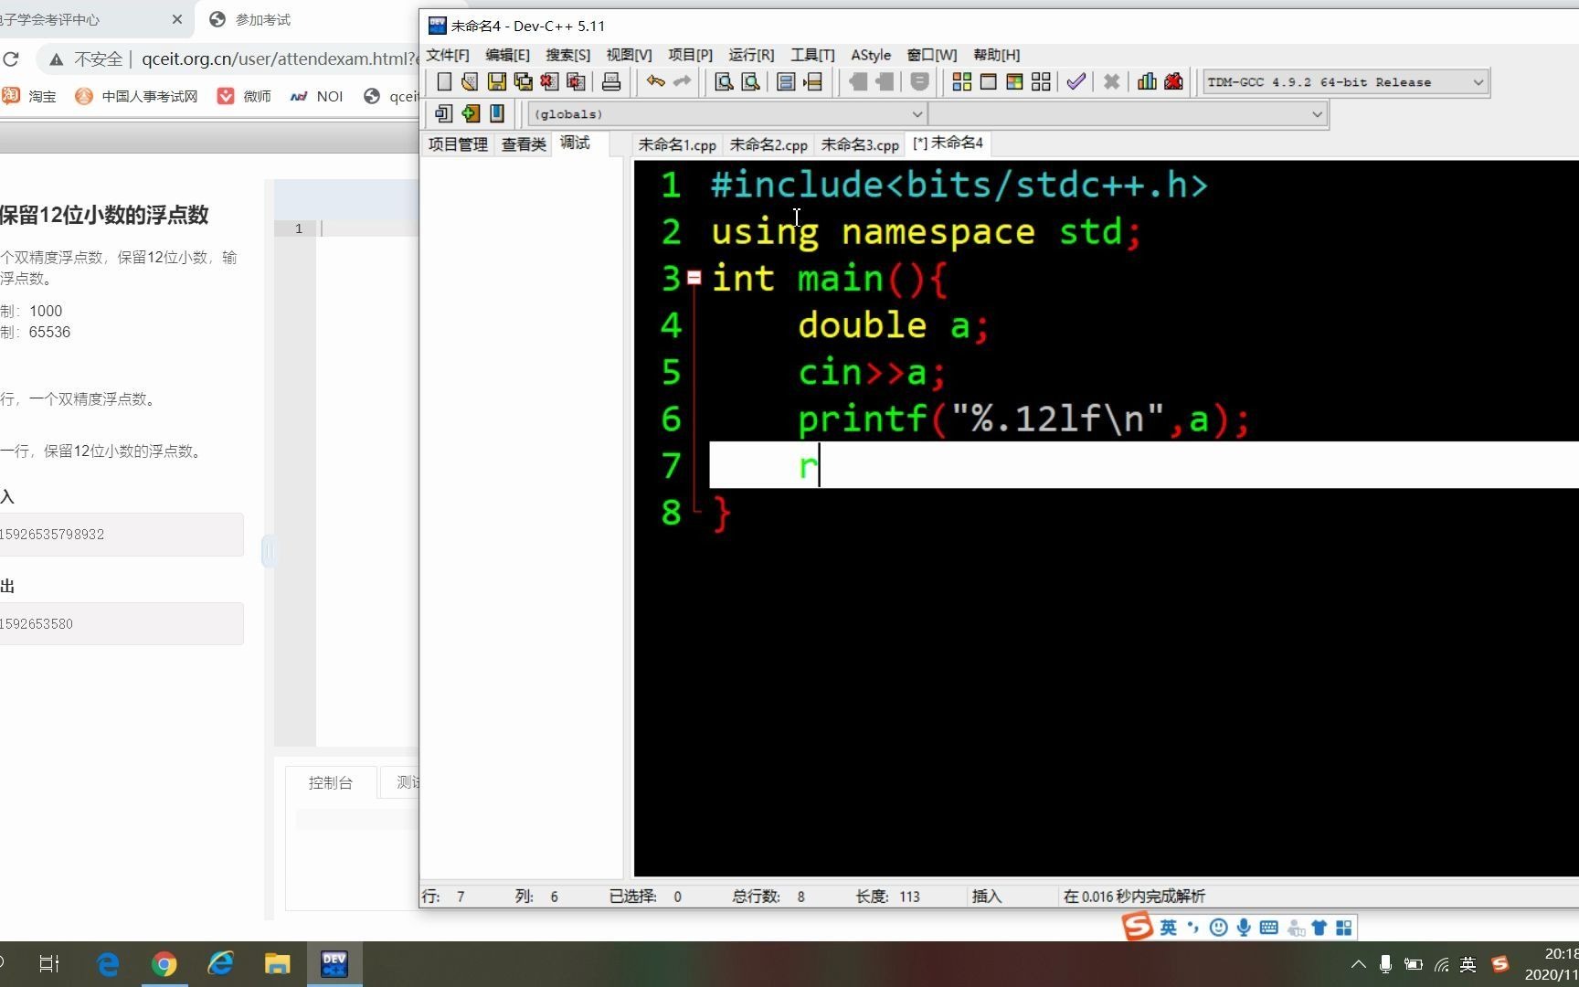
Task: Open the 视图[V] menu
Action: point(629,55)
